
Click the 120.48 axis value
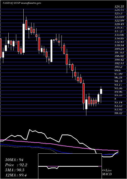tap(120, 24)
